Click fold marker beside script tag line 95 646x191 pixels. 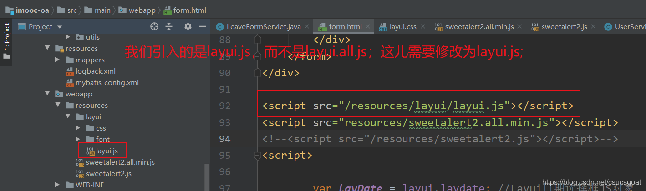(x=257, y=155)
